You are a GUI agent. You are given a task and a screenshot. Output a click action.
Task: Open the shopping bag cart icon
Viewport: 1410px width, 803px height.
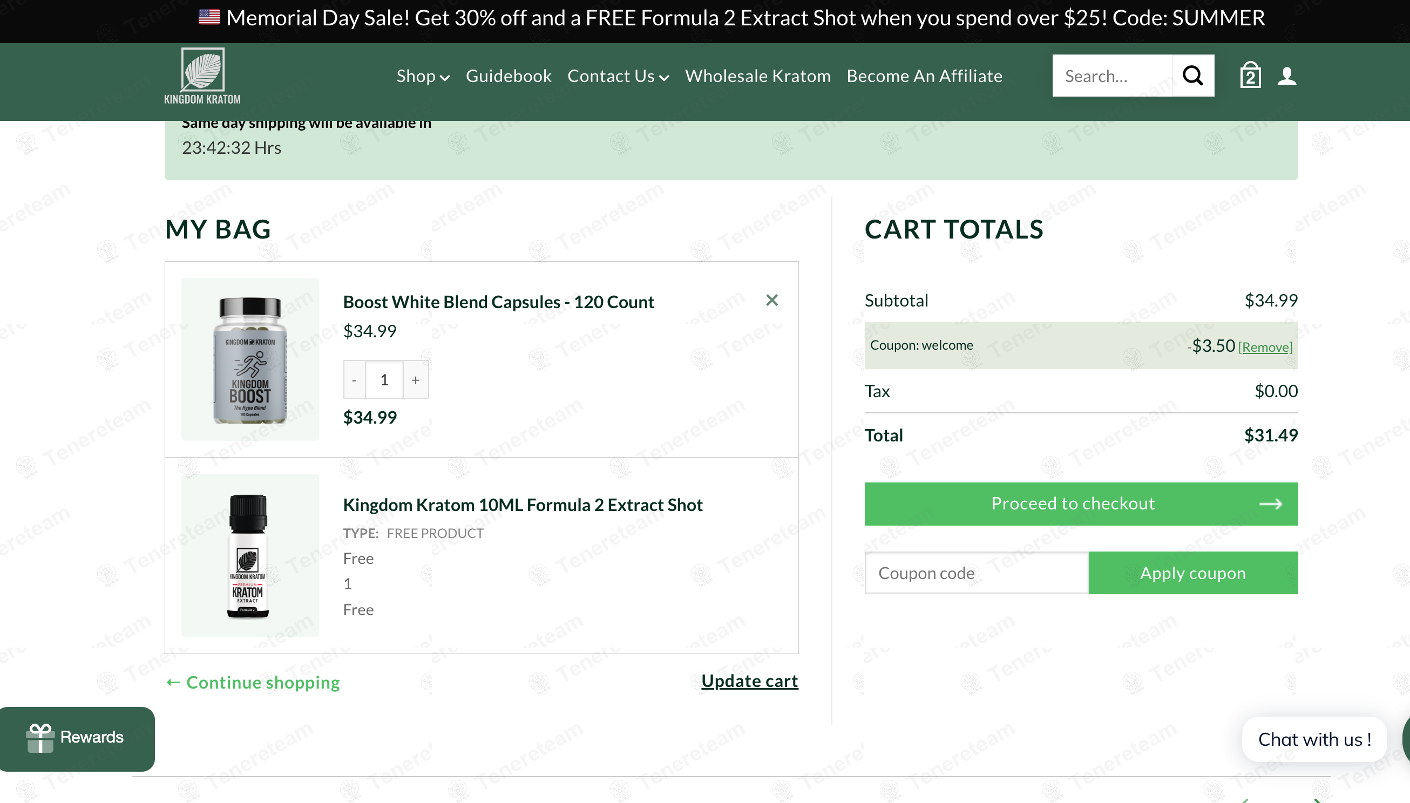coord(1250,76)
